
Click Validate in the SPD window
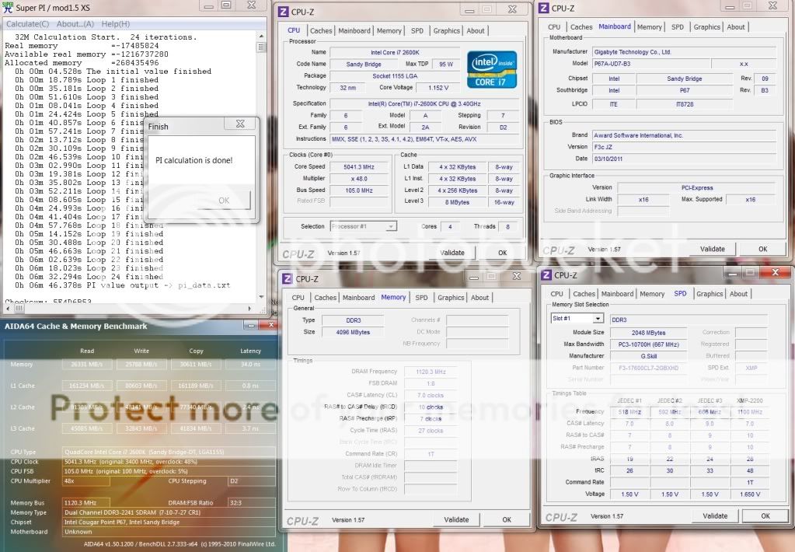pos(715,516)
